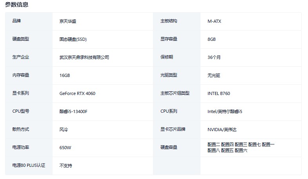
Task: Select the 无光驱 optical drive value
Action: (x=214, y=75)
